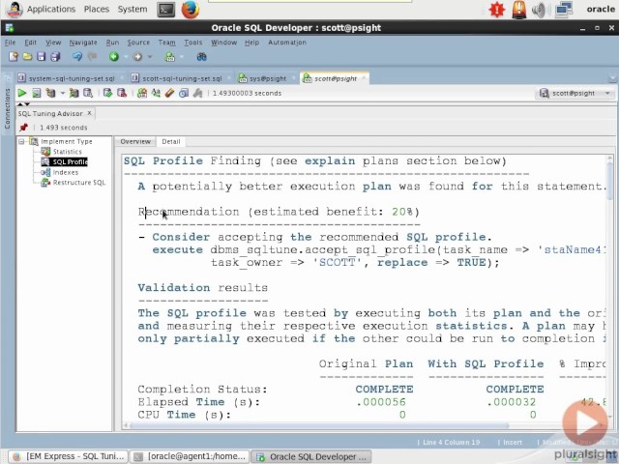Screen dimensions: 619x464
Task: Click the New file toolbar icon
Action: coord(13,57)
